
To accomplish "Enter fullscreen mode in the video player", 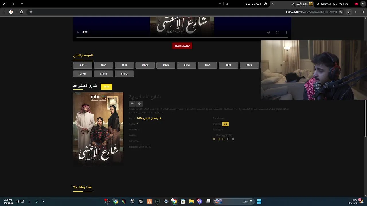I will pyautogui.click(x=277, y=32).
